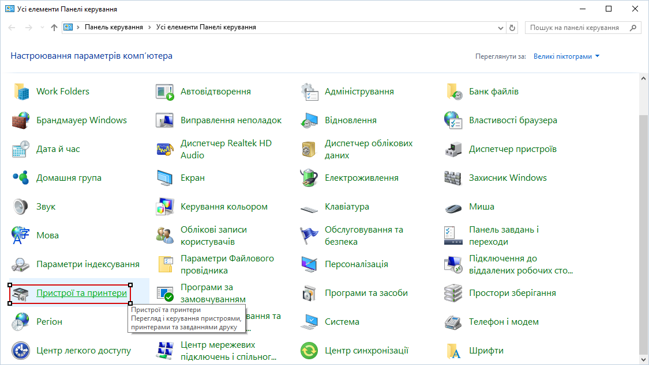Select the Усі елементи Панелі керування breadcrumb

(x=206, y=27)
